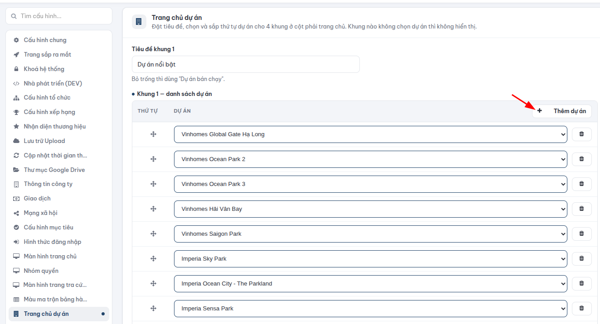This screenshot has width=600, height=324.
Task: Click trash icon for Imperia Ocean City - The Parkland
Action: [581, 284]
